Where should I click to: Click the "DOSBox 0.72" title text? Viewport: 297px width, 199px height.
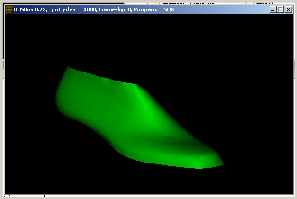(x=29, y=9)
